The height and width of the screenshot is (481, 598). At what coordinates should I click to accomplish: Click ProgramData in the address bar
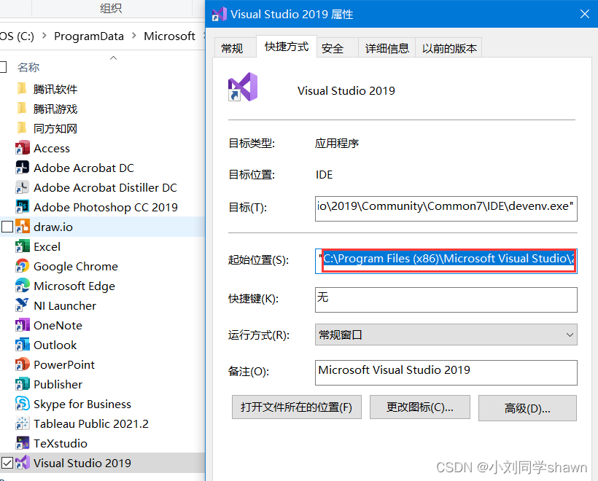89,36
